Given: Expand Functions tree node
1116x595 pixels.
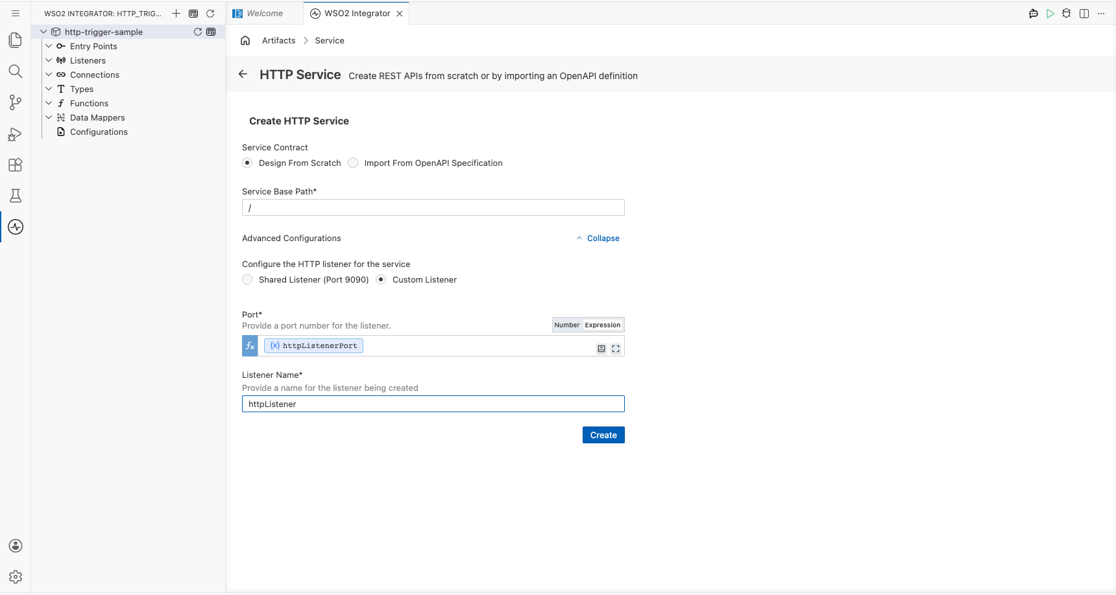Looking at the screenshot, I should pos(49,103).
